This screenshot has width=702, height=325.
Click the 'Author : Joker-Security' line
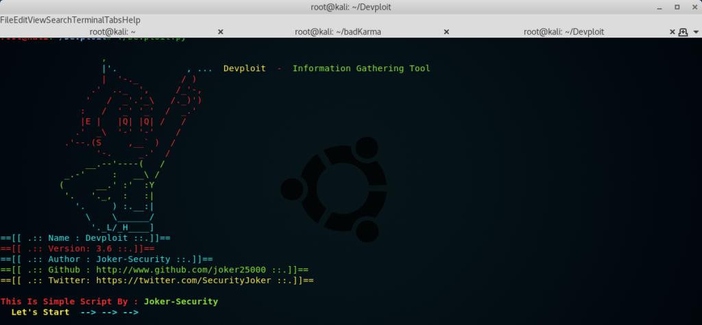click(x=106, y=259)
